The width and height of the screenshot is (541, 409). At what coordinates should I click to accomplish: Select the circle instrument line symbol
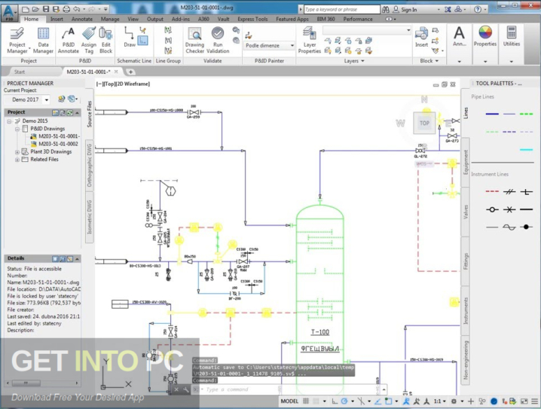492,209
